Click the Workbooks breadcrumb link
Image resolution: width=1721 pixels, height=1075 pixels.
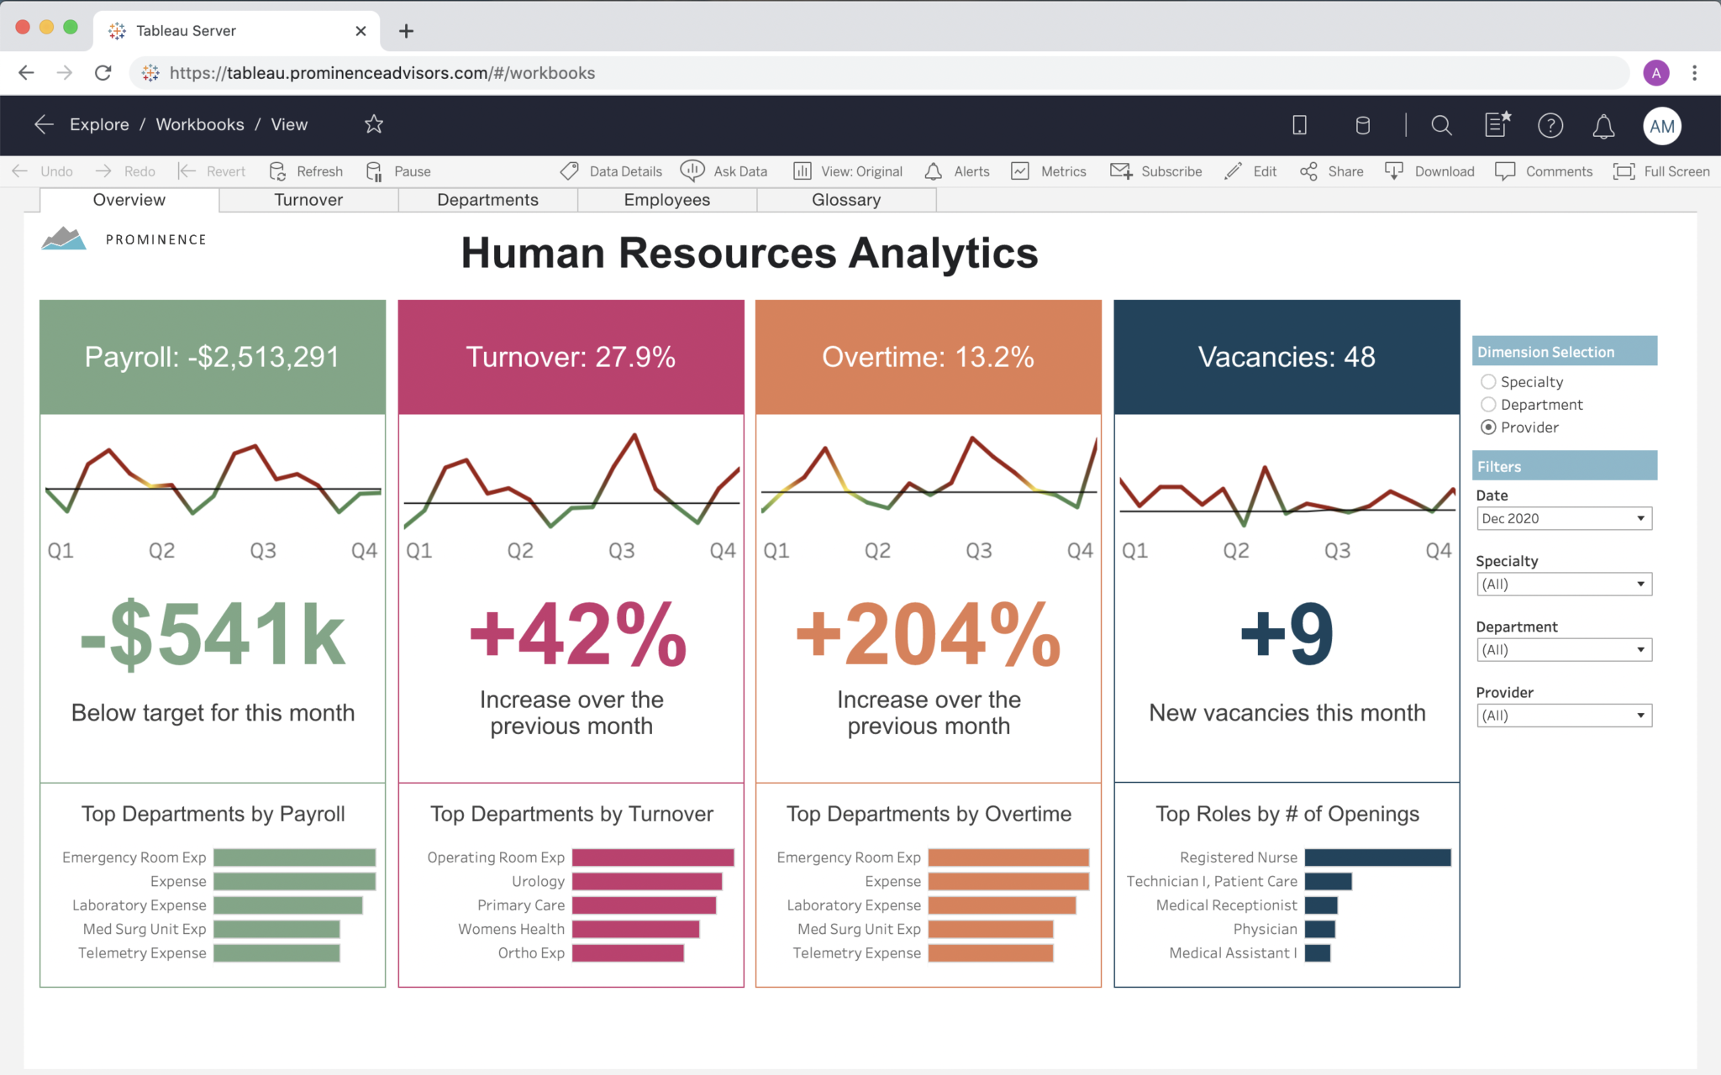pos(200,124)
